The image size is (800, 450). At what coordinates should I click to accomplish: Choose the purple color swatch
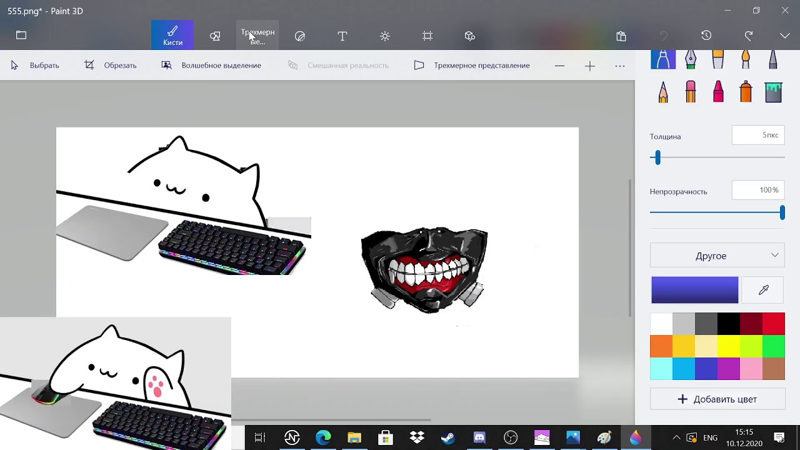pyautogui.click(x=729, y=369)
